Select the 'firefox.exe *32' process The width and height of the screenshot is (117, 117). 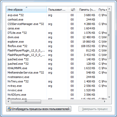point(57,46)
